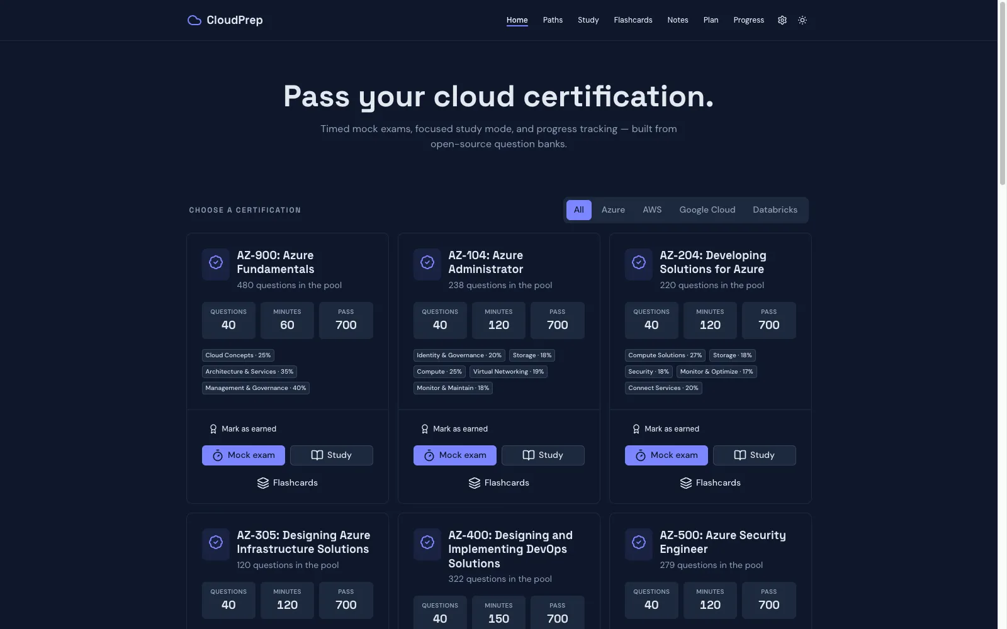
Task: Open the Plan page
Action: tap(711, 20)
